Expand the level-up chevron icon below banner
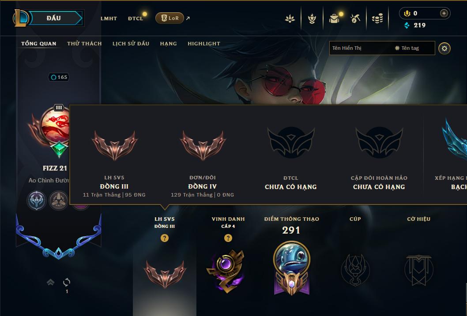467x316 pixels. 51,282
